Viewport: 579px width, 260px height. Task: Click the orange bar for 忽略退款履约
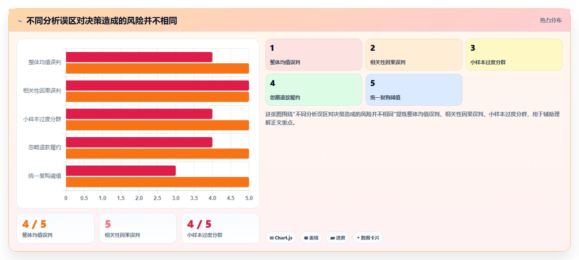coord(157,153)
